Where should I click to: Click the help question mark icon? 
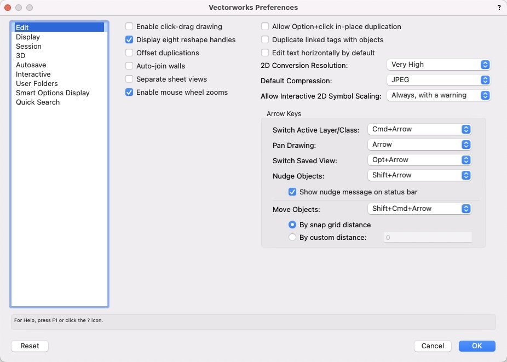click(499, 8)
